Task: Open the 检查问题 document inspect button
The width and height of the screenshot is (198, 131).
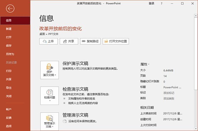Action: (x=49, y=95)
